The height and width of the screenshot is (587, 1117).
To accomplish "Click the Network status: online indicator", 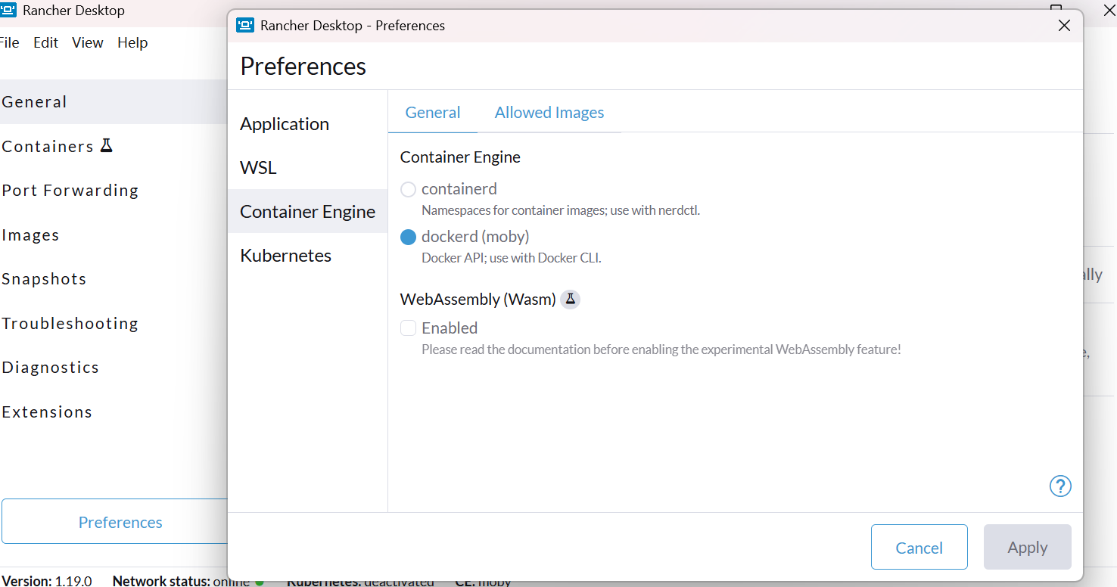I will tap(181, 580).
